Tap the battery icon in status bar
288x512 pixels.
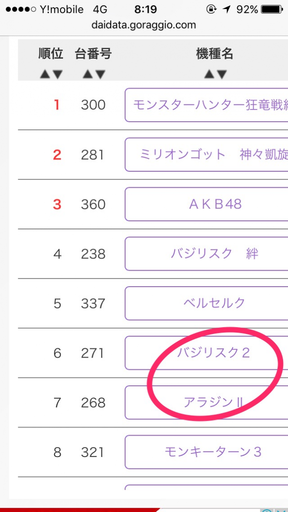pos(272,10)
